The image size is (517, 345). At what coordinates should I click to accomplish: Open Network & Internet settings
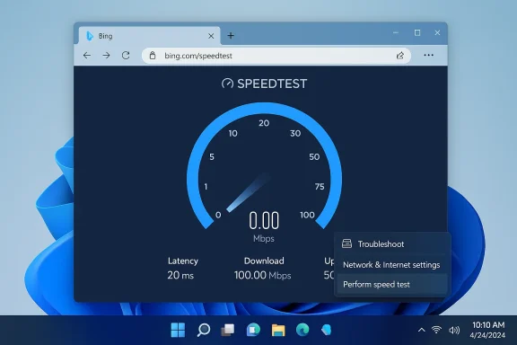coord(392,265)
